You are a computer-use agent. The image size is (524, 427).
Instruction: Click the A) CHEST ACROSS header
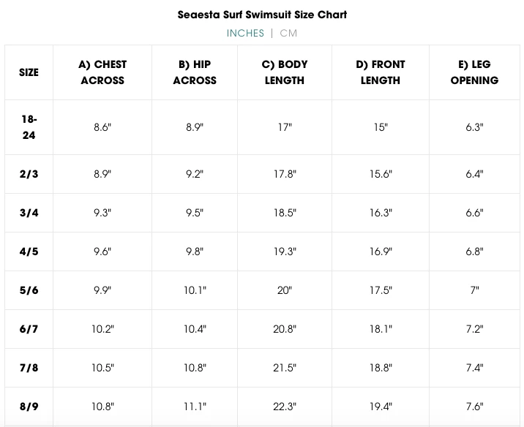(x=102, y=72)
